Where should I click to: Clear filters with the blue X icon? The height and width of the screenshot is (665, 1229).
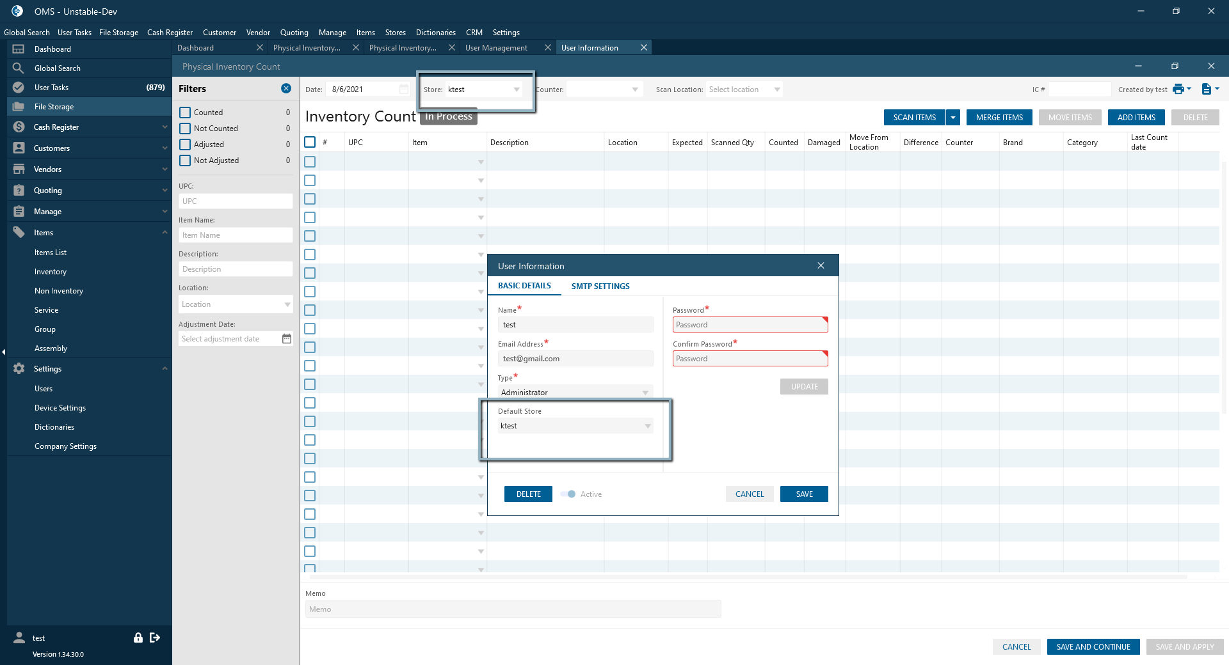pyautogui.click(x=286, y=89)
